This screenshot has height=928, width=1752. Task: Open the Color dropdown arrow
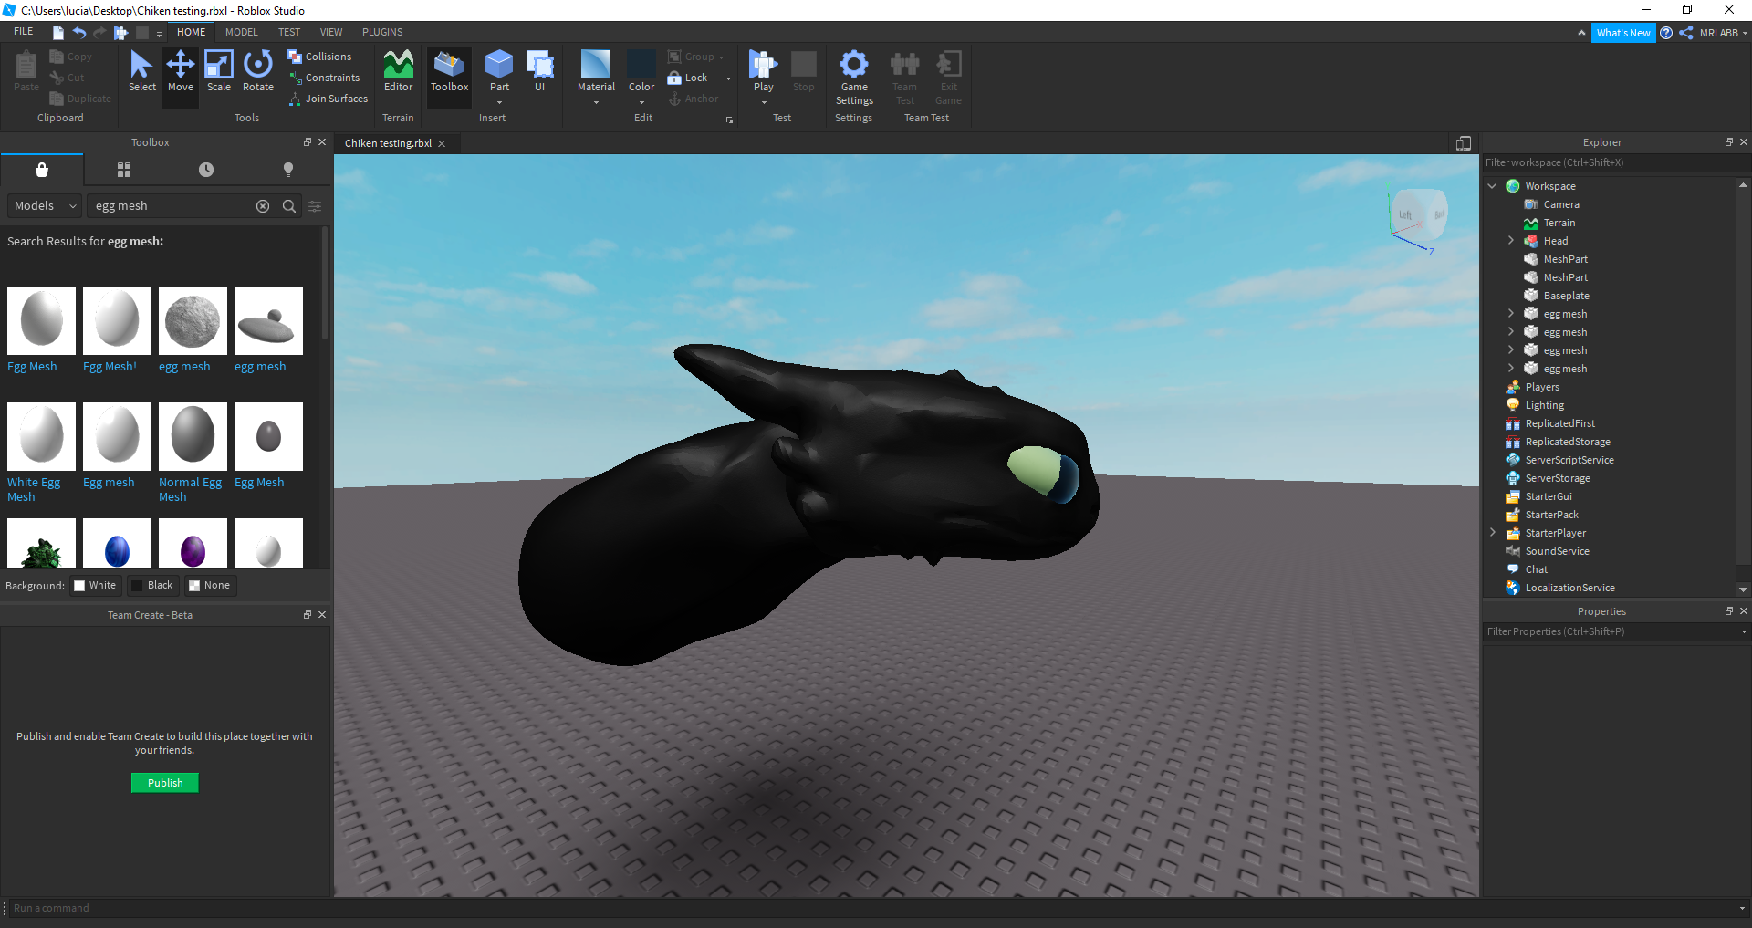pyautogui.click(x=641, y=103)
